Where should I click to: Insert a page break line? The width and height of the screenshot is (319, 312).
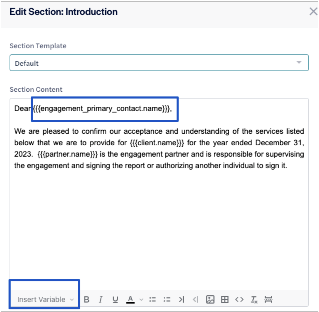[x=268, y=300]
